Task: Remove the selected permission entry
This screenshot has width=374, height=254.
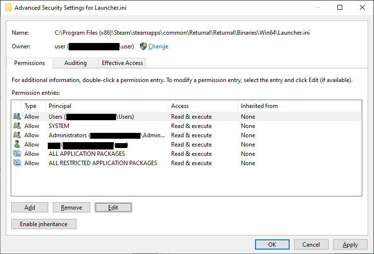Action: click(x=71, y=208)
